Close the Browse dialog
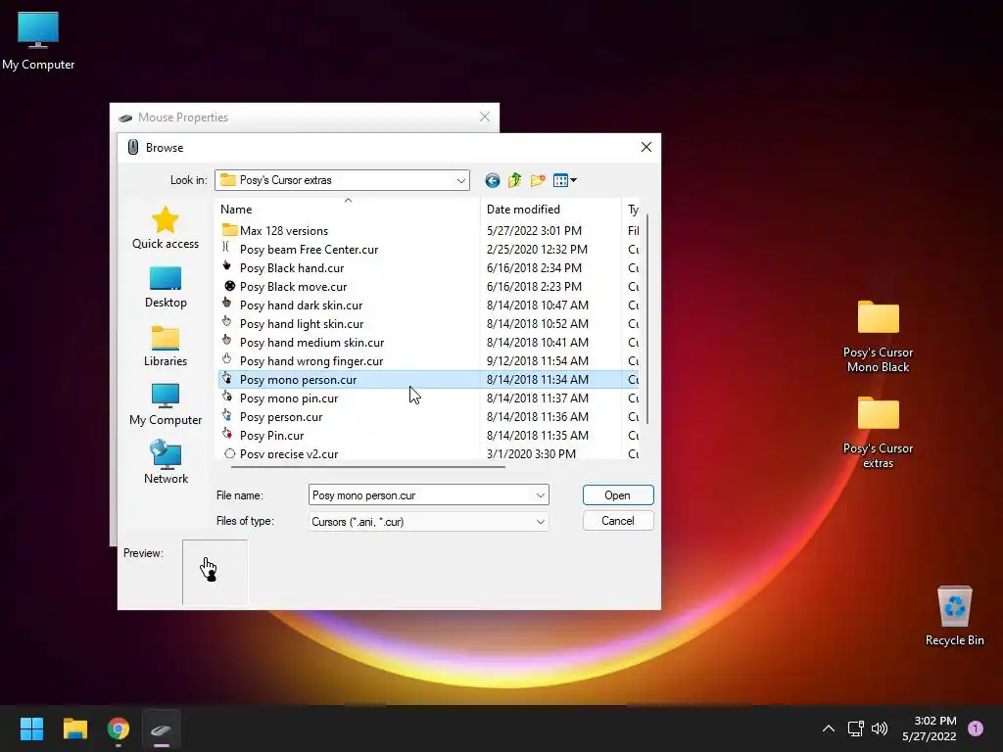Screen dimensions: 1003x752 click(646, 147)
